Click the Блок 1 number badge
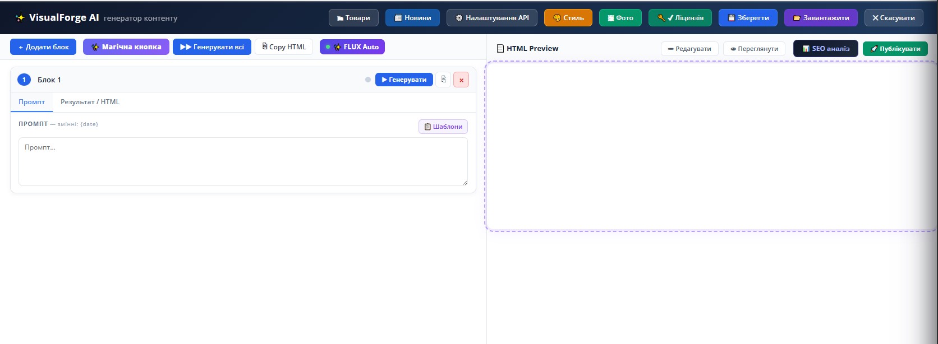This screenshot has width=938, height=344. pos(24,80)
